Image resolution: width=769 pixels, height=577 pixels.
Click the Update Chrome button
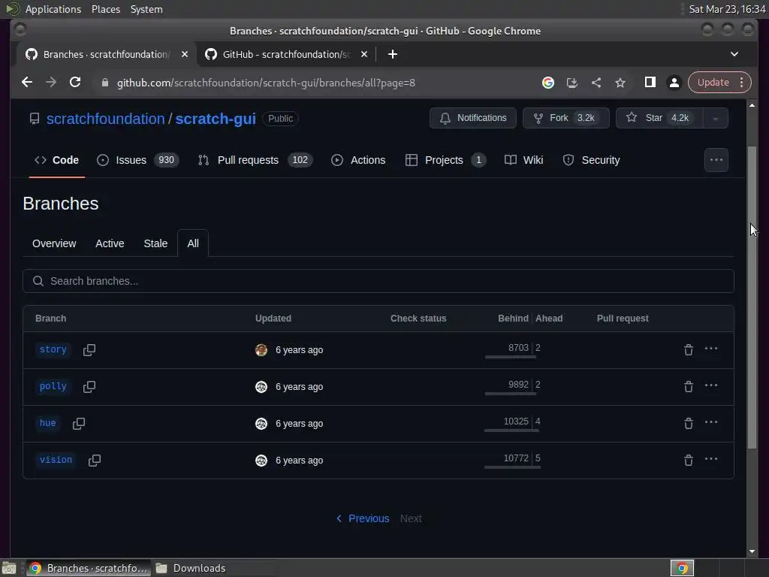click(713, 83)
